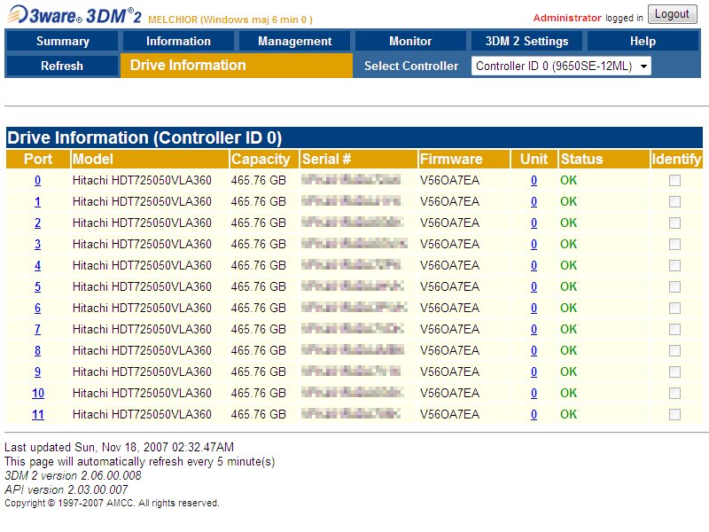Open unit 0 link in port 1 row
The width and height of the screenshot is (709, 532).
(534, 202)
